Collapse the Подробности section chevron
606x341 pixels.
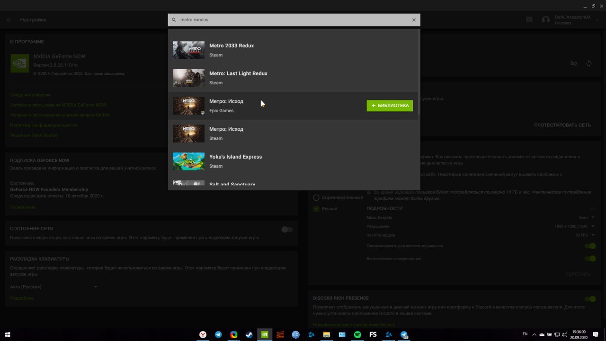point(592,209)
